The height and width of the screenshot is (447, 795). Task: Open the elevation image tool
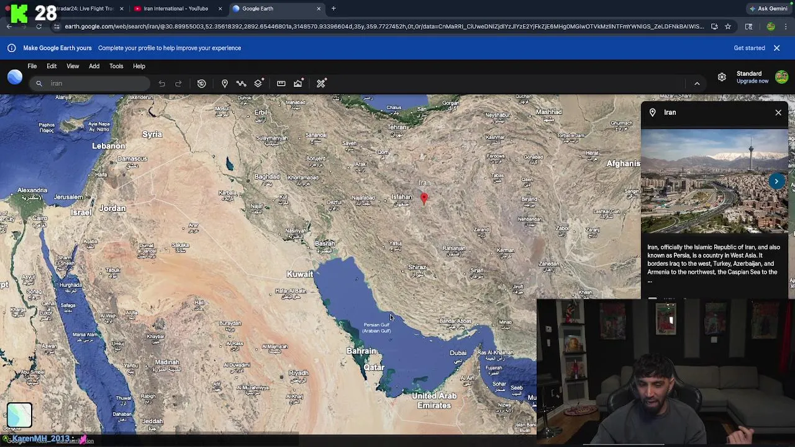pyautogui.click(x=298, y=83)
